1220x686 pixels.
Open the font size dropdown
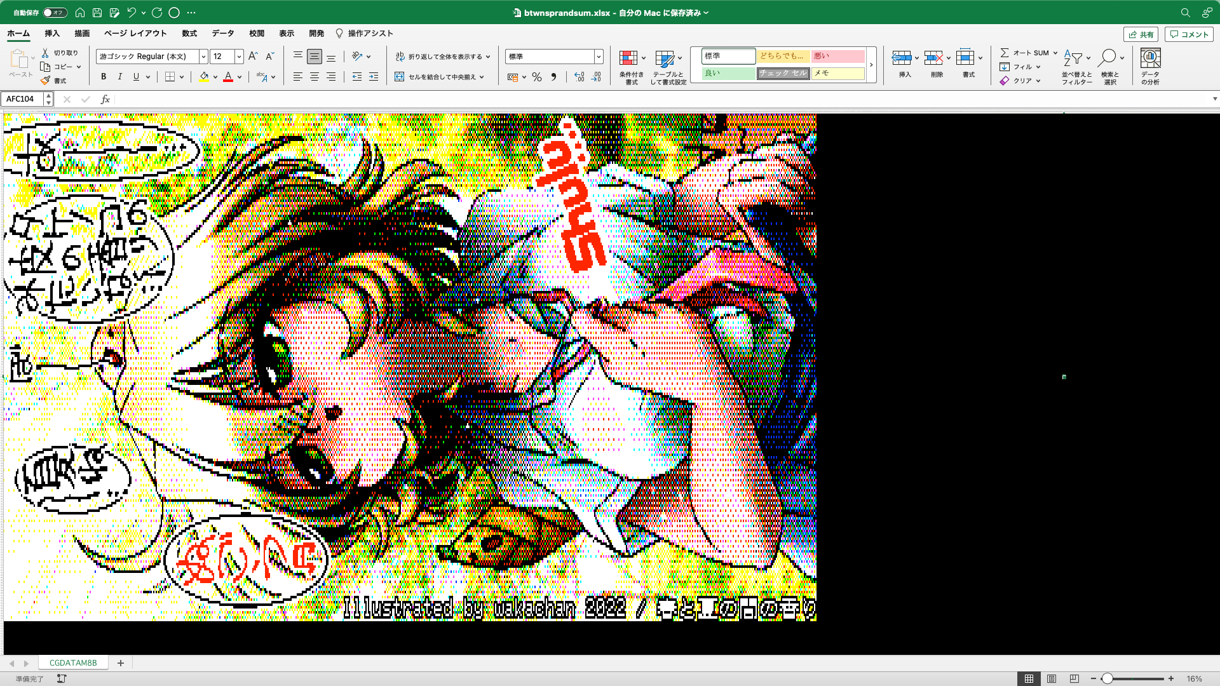(239, 57)
